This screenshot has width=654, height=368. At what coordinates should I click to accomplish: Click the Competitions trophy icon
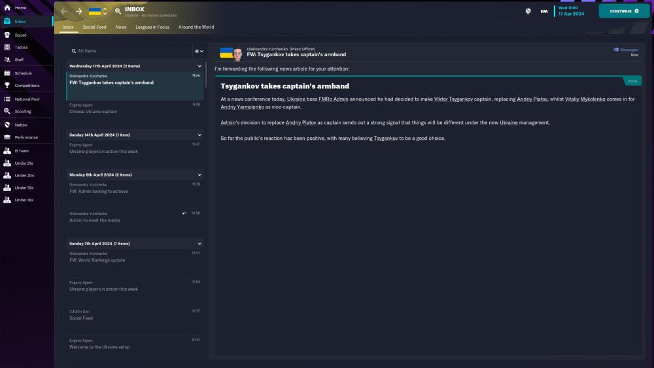(x=7, y=86)
